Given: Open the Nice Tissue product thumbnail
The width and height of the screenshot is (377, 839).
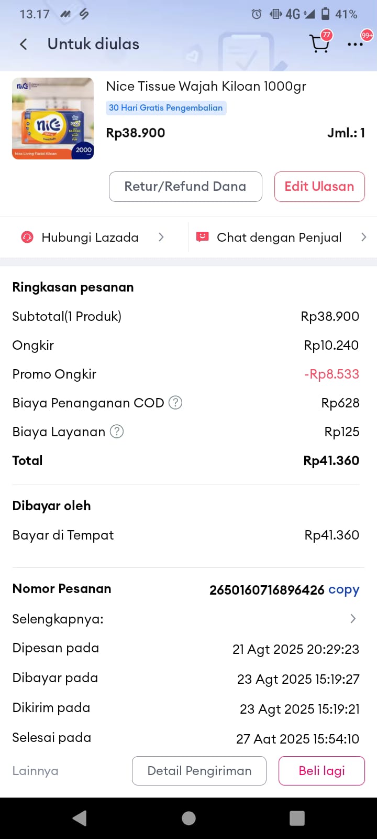Looking at the screenshot, I should pyautogui.click(x=53, y=119).
